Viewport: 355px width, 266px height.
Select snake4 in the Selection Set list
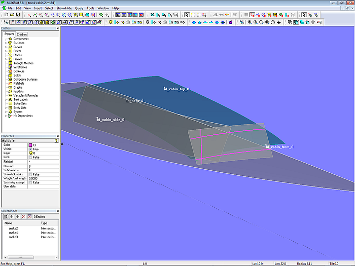pyautogui.click(x=14, y=233)
